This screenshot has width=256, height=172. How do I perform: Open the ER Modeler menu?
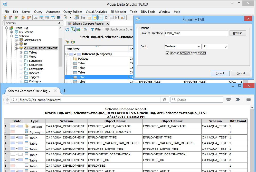pos(118,12)
